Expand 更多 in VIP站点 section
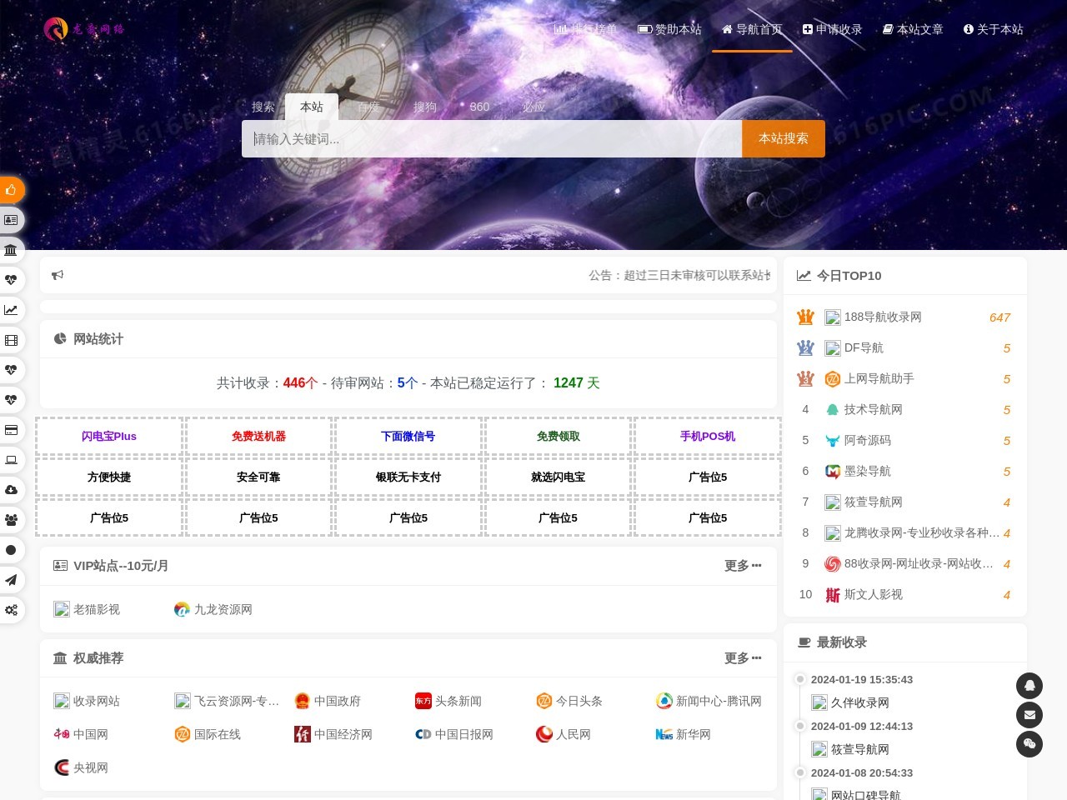This screenshot has width=1067, height=800. [x=742, y=566]
